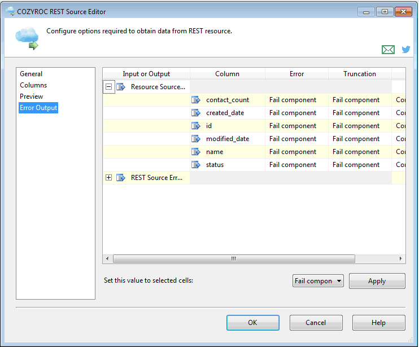Click the contact_count column icon

pos(196,100)
